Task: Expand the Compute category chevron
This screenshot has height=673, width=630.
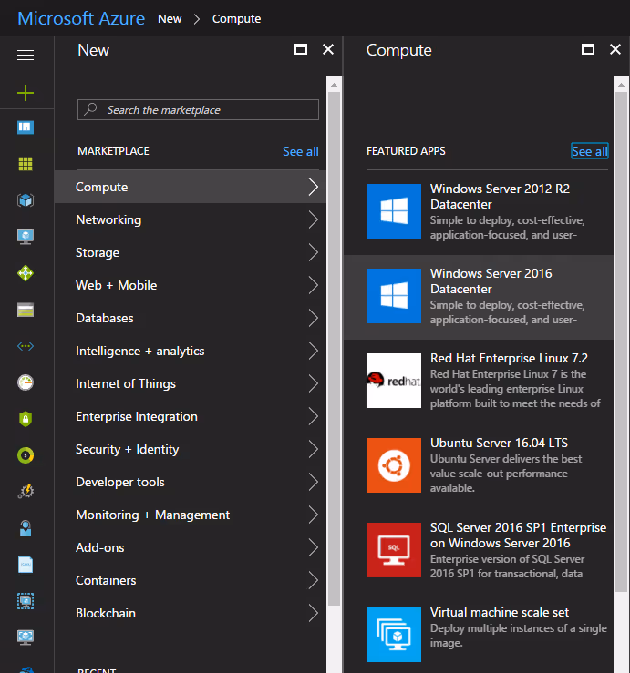Action: [x=314, y=187]
